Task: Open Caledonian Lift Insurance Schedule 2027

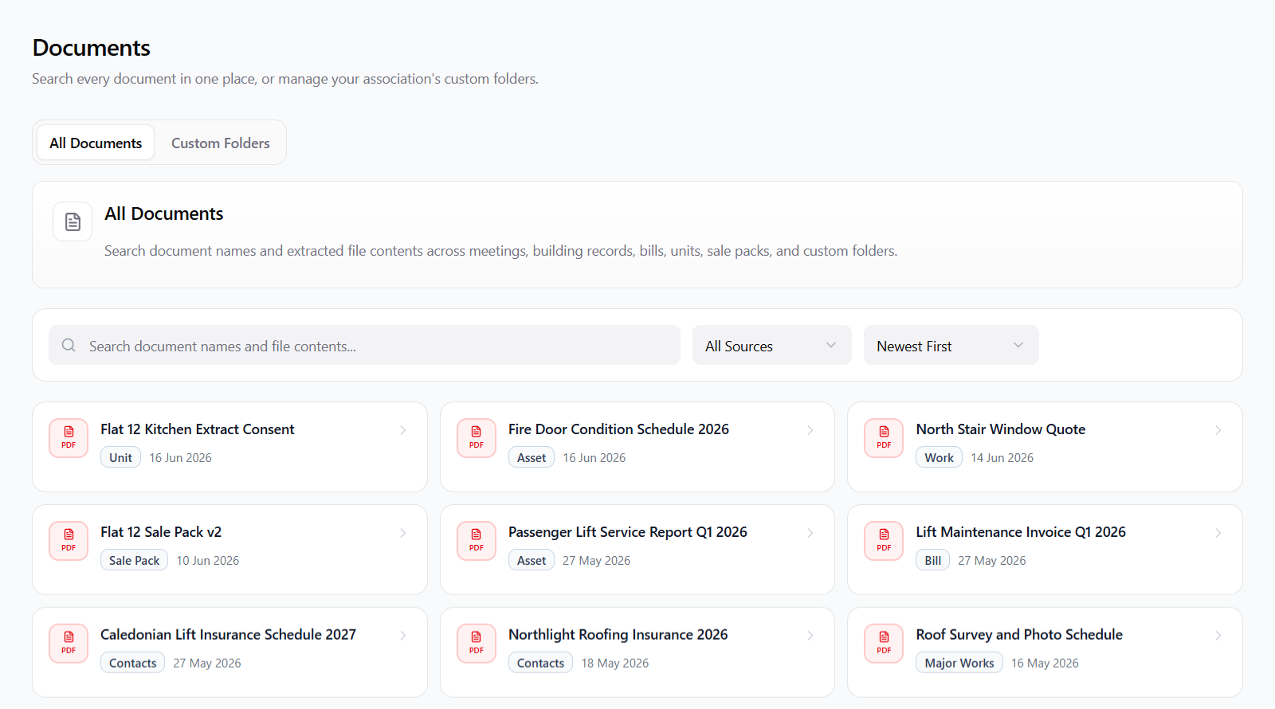Action: pyautogui.click(x=229, y=652)
